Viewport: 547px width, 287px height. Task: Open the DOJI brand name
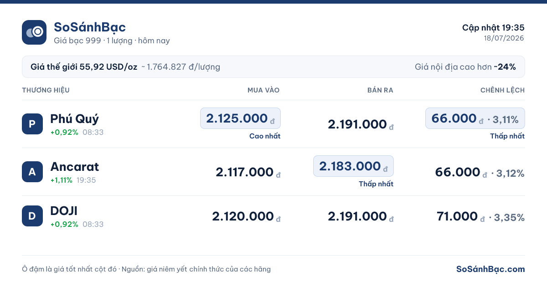(64, 211)
